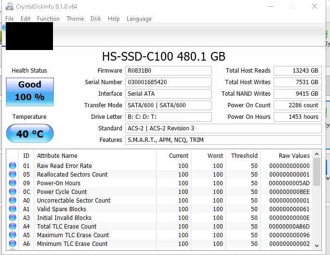
Task: Click the 40 °C temperature button
Action: [30, 133]
